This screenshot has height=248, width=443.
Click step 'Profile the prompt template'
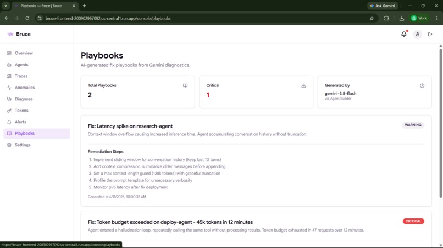(x=143, y=180)
